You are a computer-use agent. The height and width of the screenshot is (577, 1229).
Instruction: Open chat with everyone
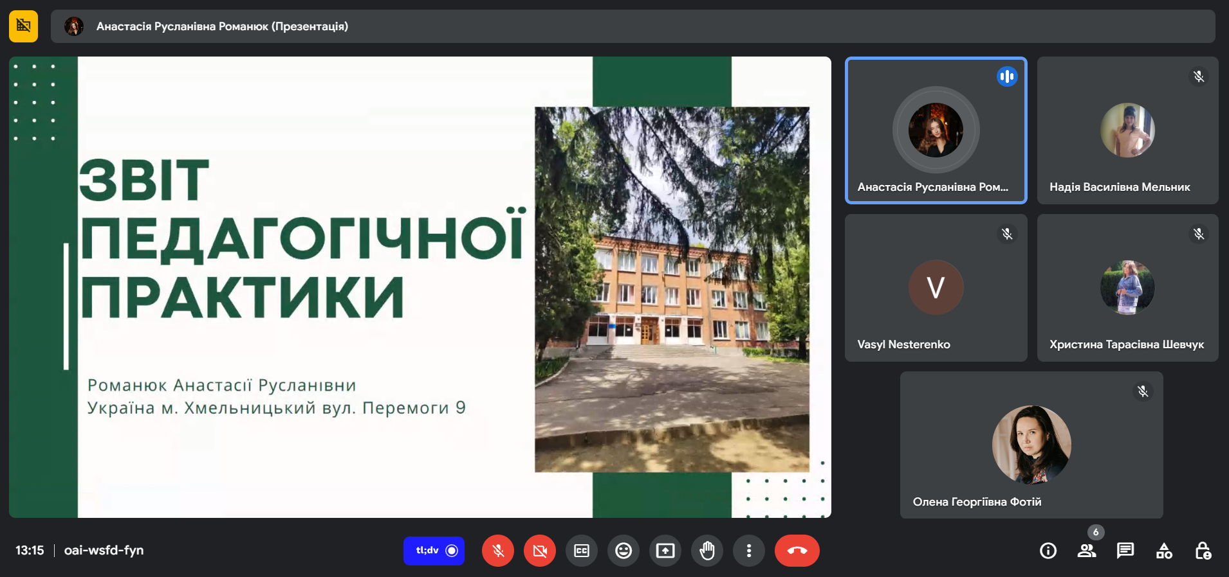click(1125, 551)
